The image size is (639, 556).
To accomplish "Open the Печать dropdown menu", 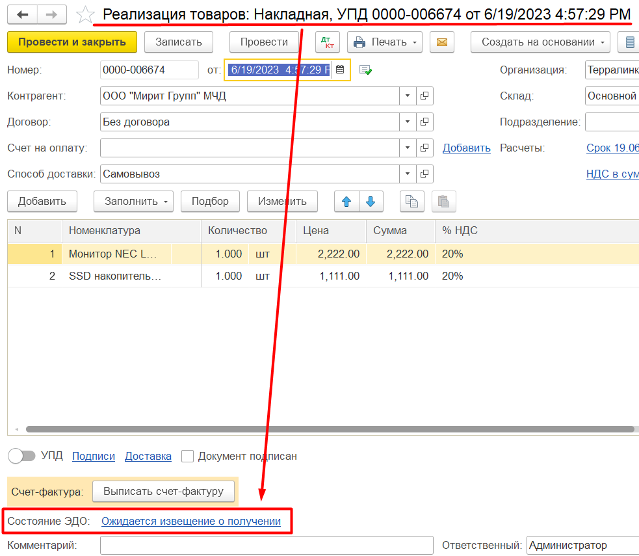I will point(385,42).
